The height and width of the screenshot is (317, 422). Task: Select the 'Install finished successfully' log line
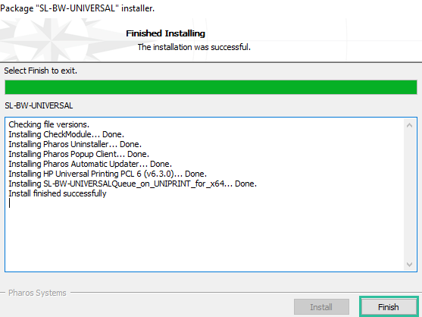pyautogui.click(x=58, y=193)
